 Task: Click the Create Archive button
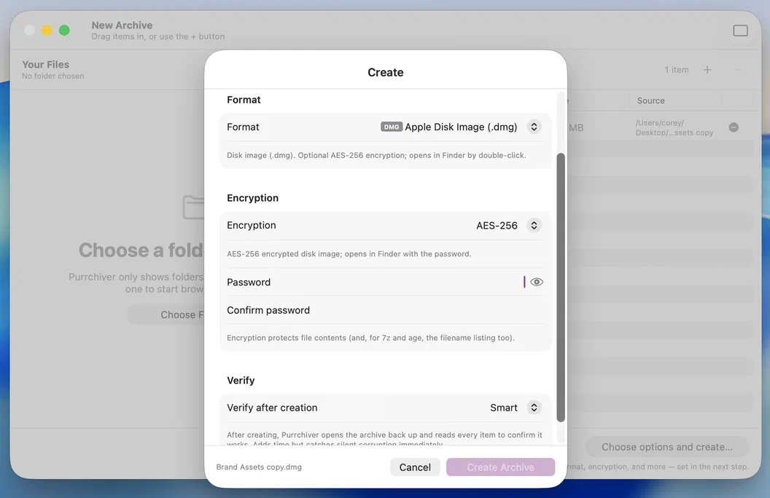500,467
